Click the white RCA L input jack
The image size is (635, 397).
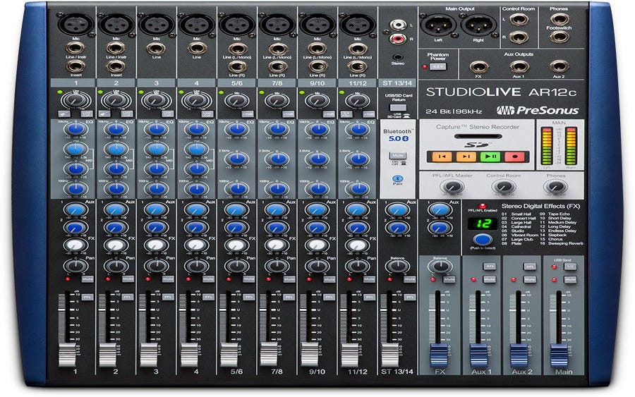(398, 25)
